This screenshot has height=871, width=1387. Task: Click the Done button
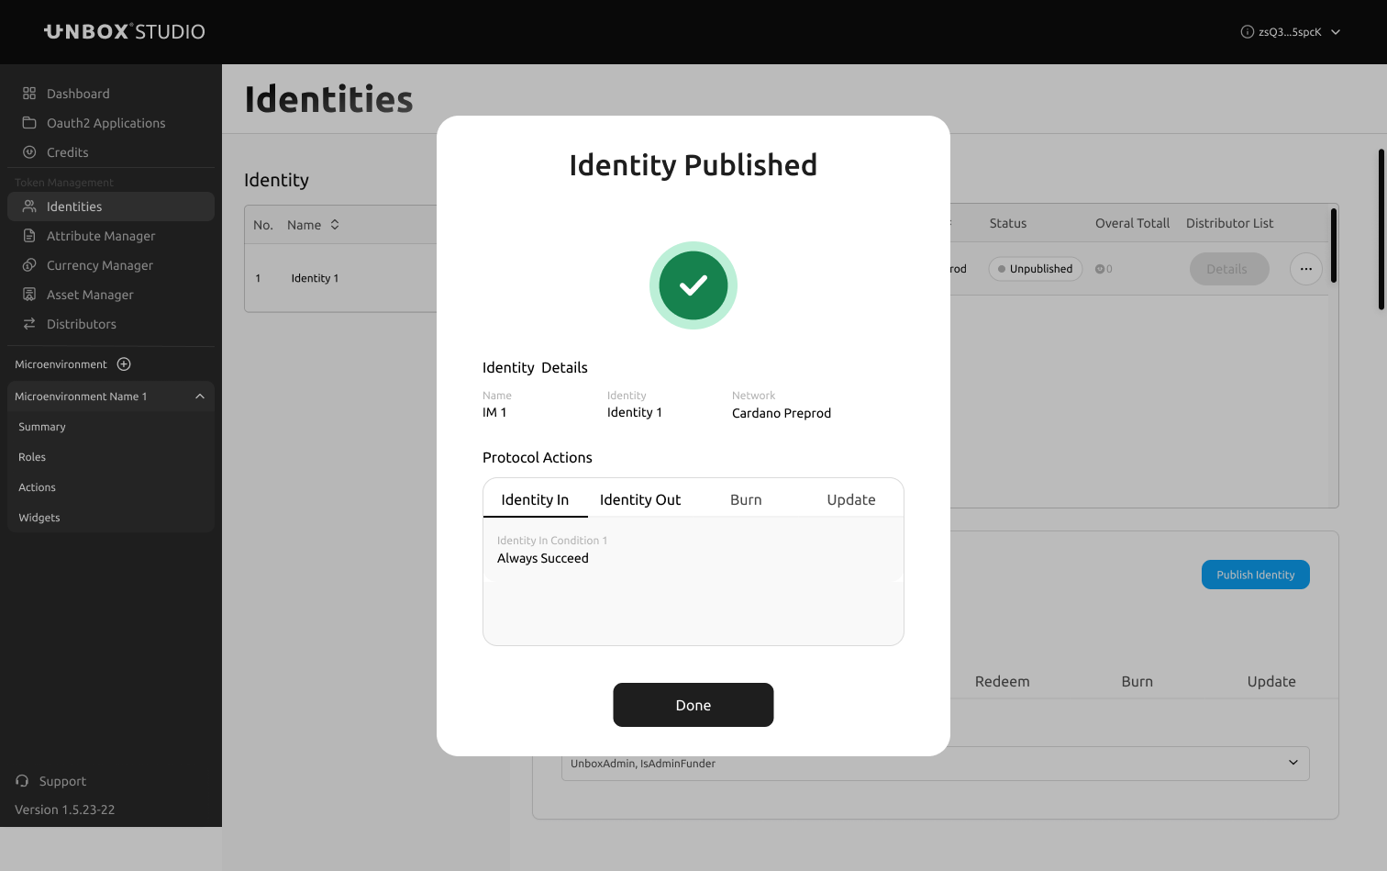(693, 705)
